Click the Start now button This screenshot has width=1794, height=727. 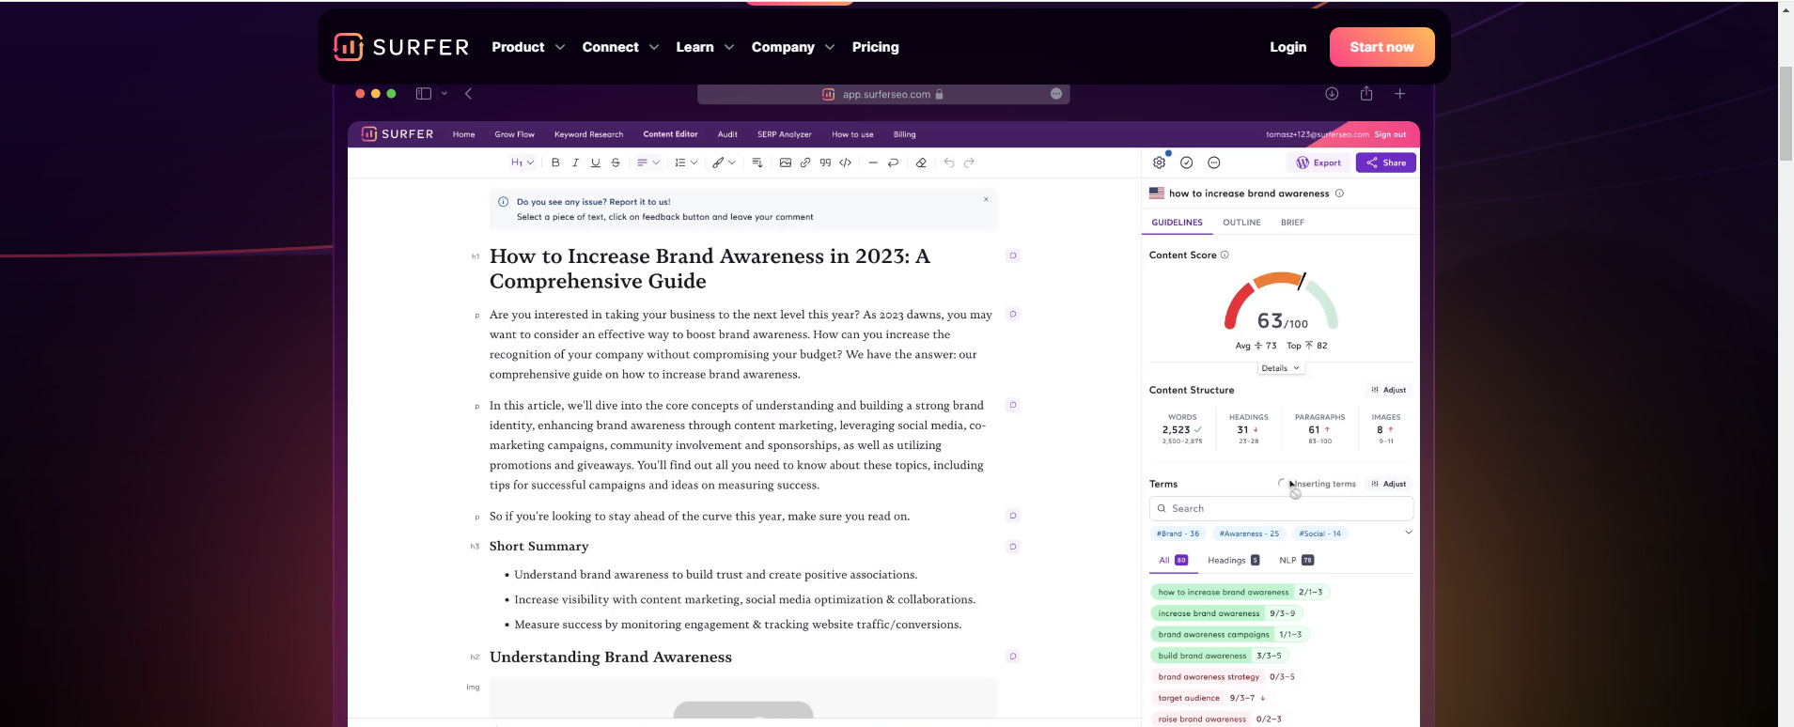[x=1381, y=47]
